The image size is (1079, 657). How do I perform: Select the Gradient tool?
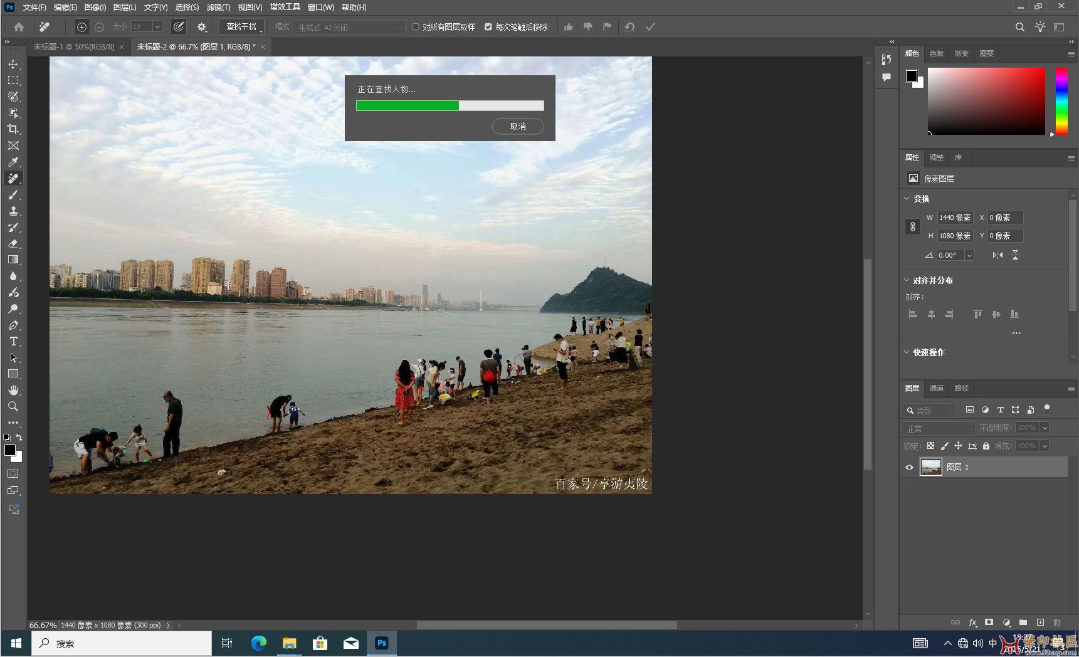(x=13, y=260)
